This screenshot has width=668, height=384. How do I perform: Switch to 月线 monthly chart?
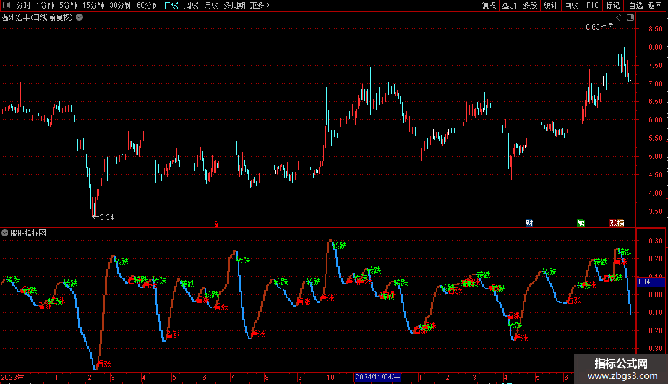coord(211,5)
